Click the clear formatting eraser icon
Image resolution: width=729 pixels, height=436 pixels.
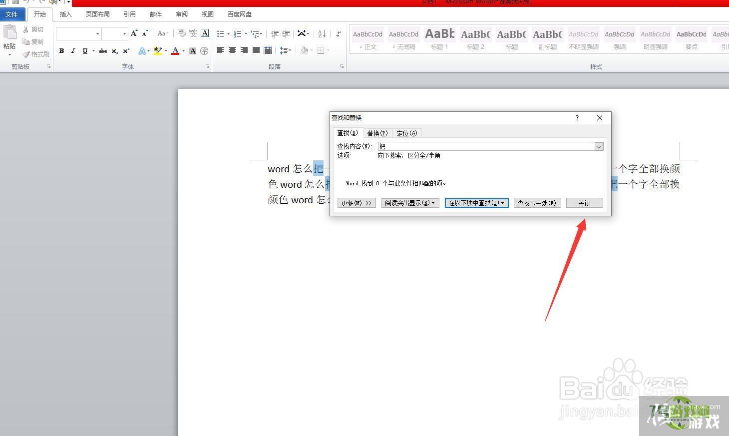[x=181, y=33]
